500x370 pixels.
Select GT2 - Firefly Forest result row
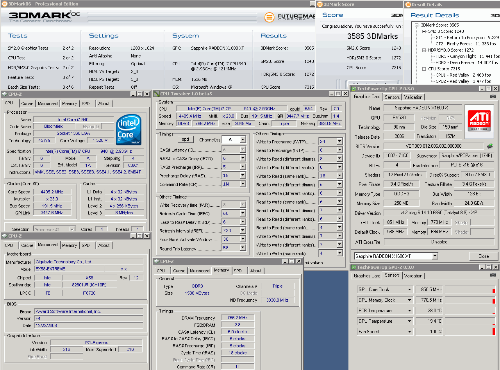465,44
